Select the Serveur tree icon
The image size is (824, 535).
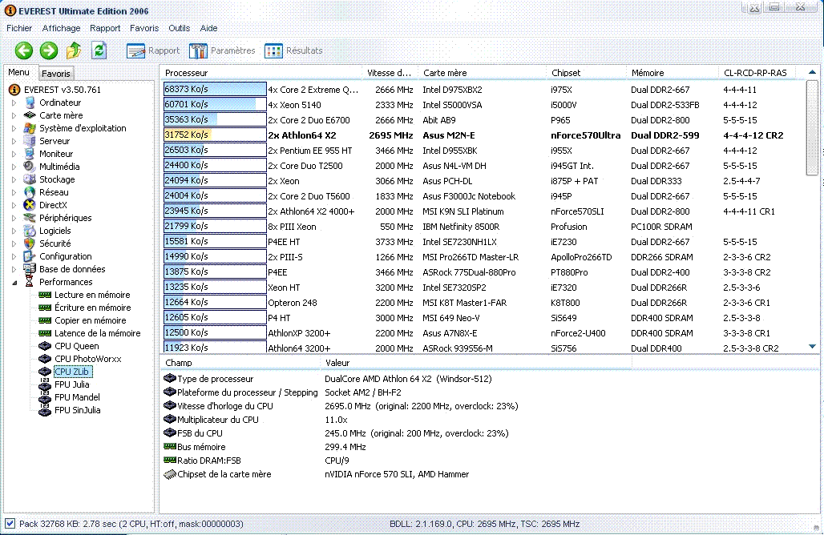tap(30, 141)
